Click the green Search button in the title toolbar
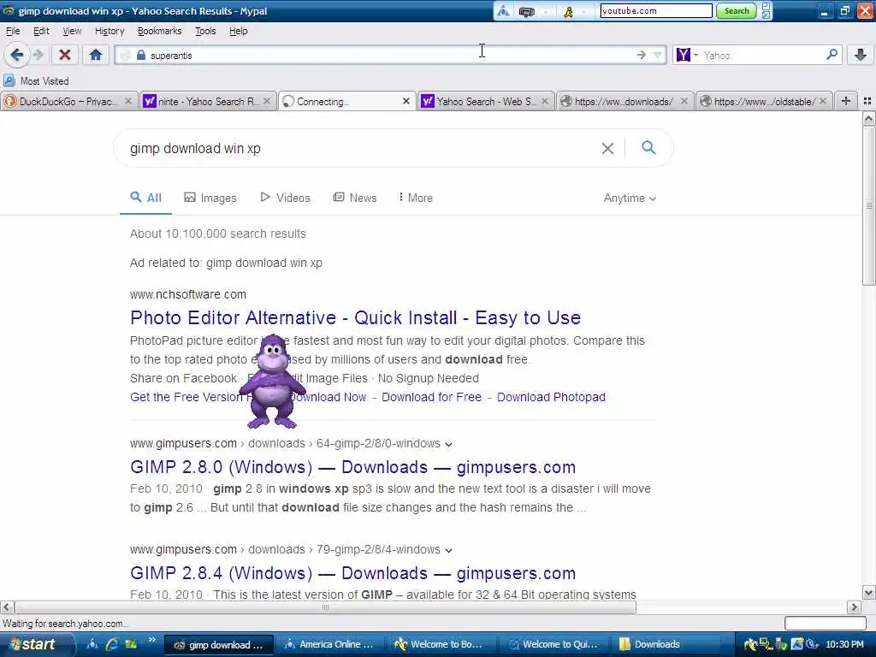876x657 pixels. coord(737,10)
